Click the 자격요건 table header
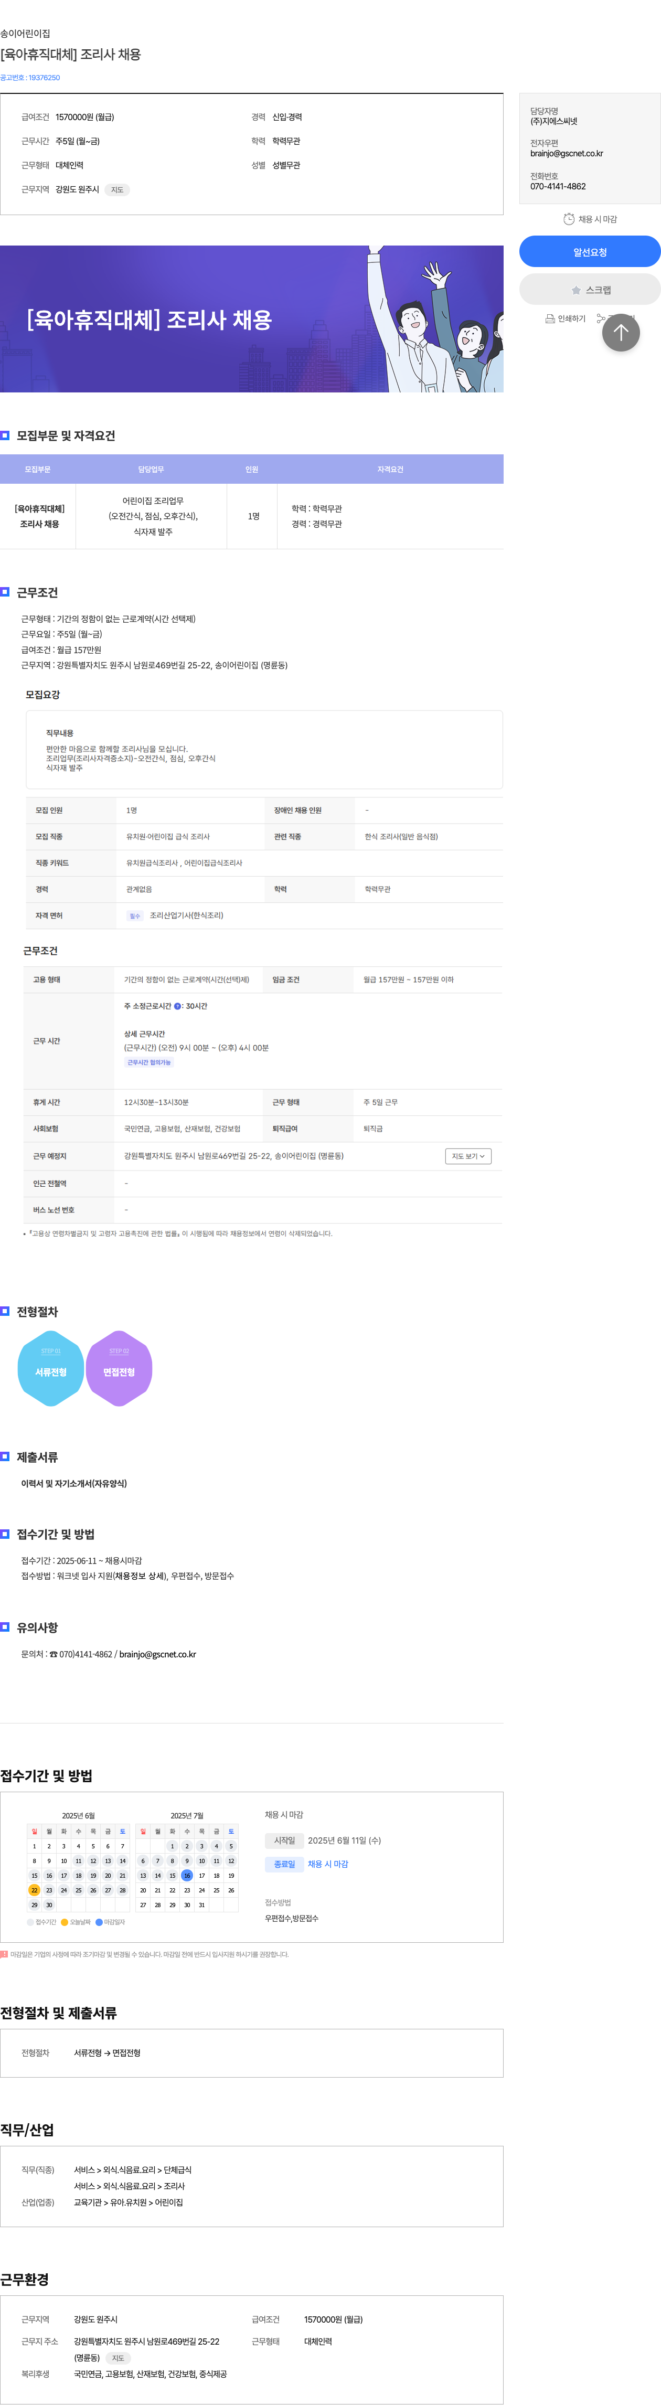Image resolution: width=661 pixels, height=2405 pixels. [390, 469]
